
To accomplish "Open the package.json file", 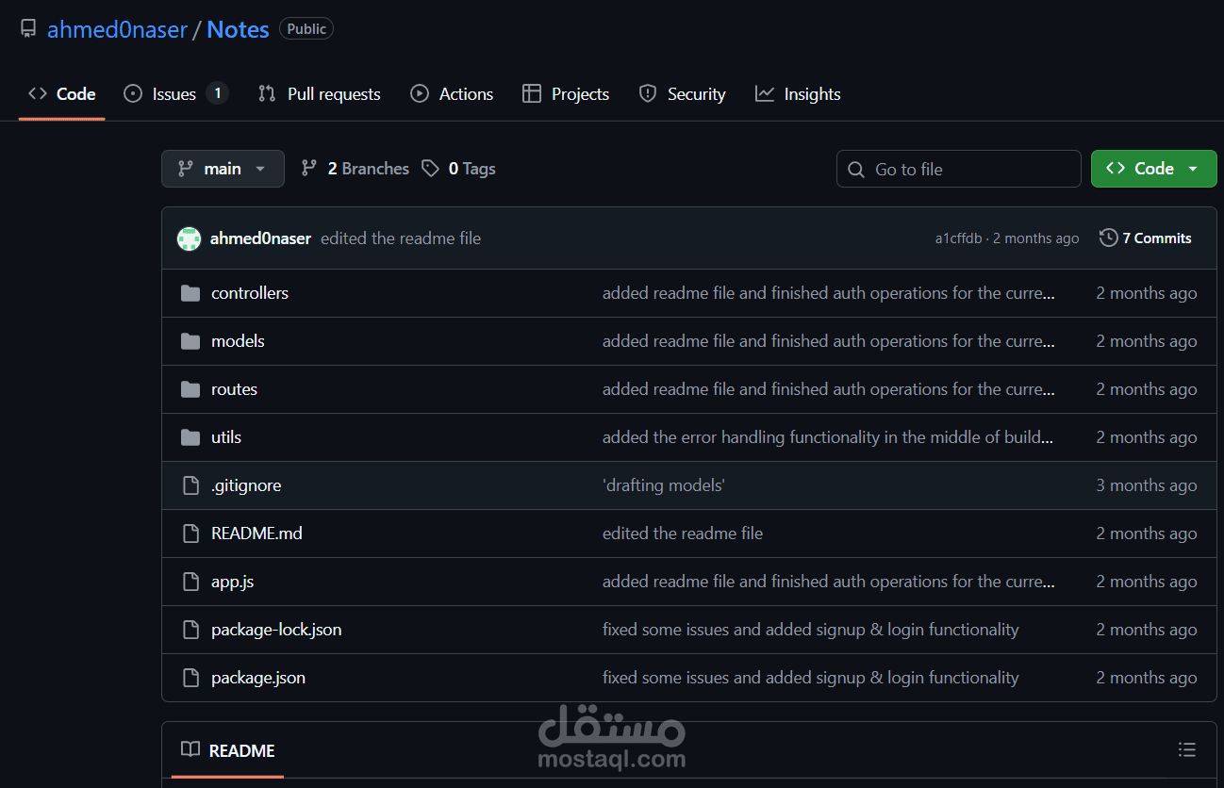I will coord(258,678).
